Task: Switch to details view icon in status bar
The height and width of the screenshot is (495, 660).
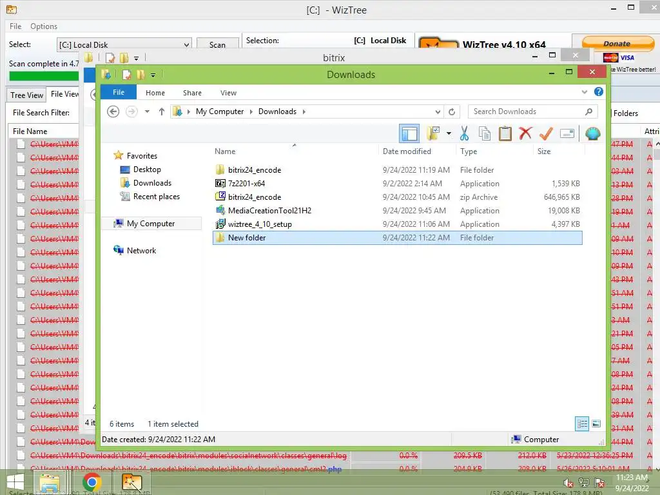Action: [582, 424]
